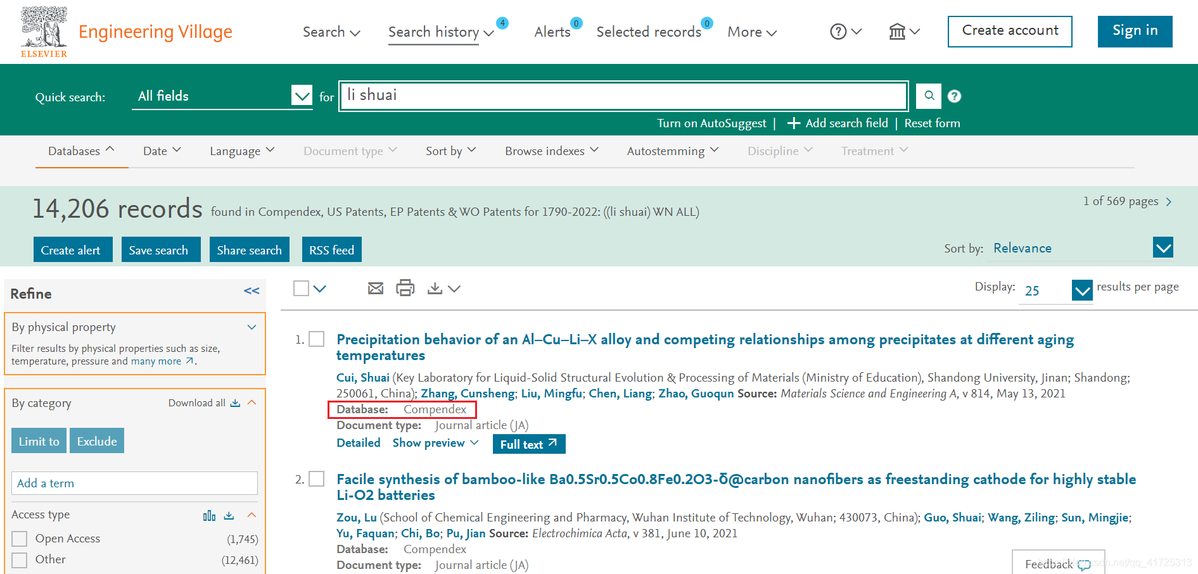
Task: Select the Databases filter tab
Action: [82, 151]
